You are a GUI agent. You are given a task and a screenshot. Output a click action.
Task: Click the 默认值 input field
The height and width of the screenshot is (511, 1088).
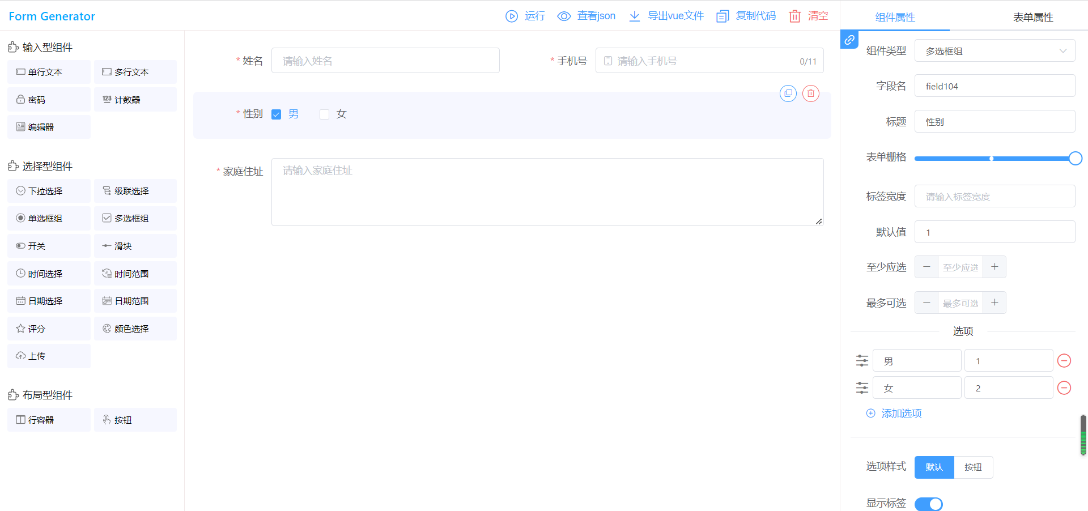point(995,232)
